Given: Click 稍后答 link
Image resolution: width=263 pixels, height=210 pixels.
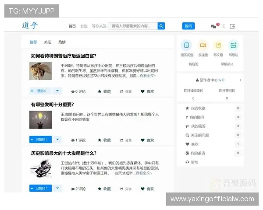Looking at the screenshot, I should coord(193,64).
